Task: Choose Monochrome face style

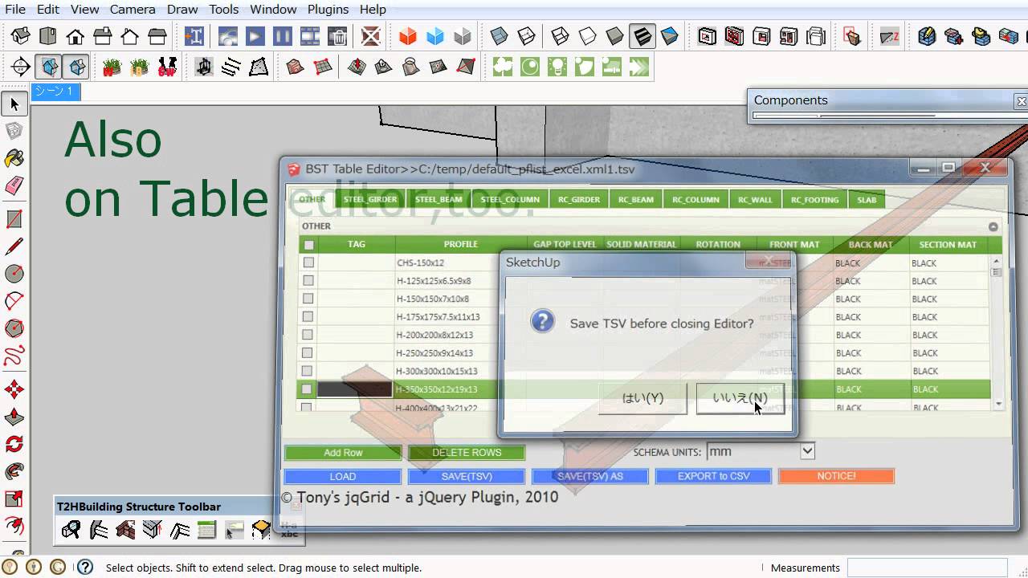Action: click(670, 36)
